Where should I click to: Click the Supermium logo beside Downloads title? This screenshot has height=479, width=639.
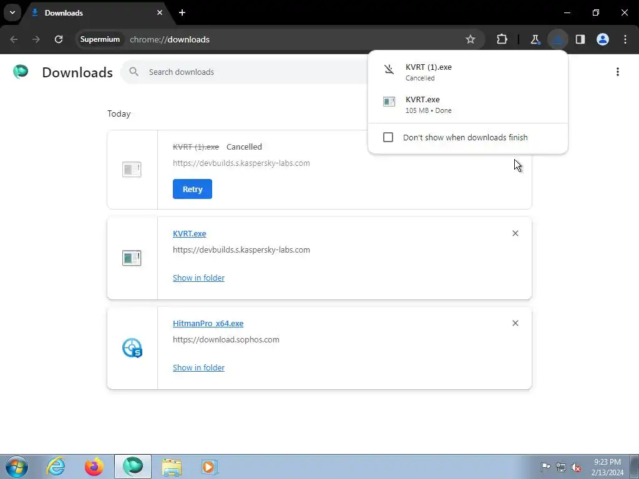coord(21,72)
